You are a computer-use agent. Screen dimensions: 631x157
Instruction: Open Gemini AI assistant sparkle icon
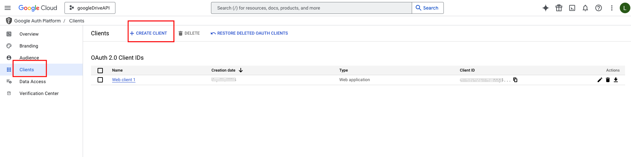[546, 8]
